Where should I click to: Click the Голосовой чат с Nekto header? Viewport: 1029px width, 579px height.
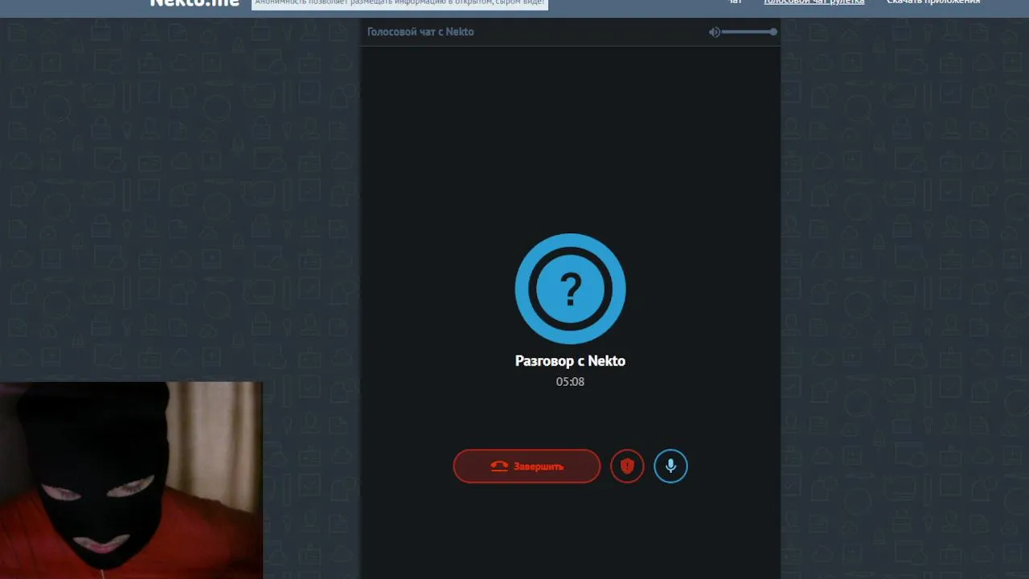[x=420, y=32]
